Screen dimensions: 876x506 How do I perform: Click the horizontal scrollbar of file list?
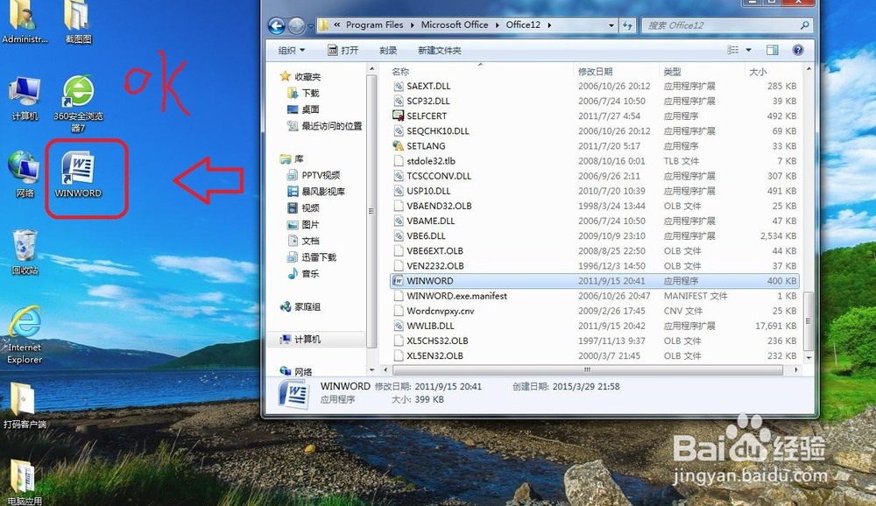coord(587,369)
